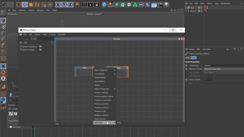Switch to the X-Manager tab
Screen dimensions: 244x137
pos(24,39)
